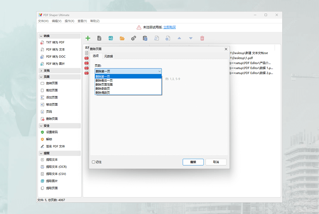Click the green Add Files plus icon
The height and width of the screenshot is (214, 319).
[88, 38]
